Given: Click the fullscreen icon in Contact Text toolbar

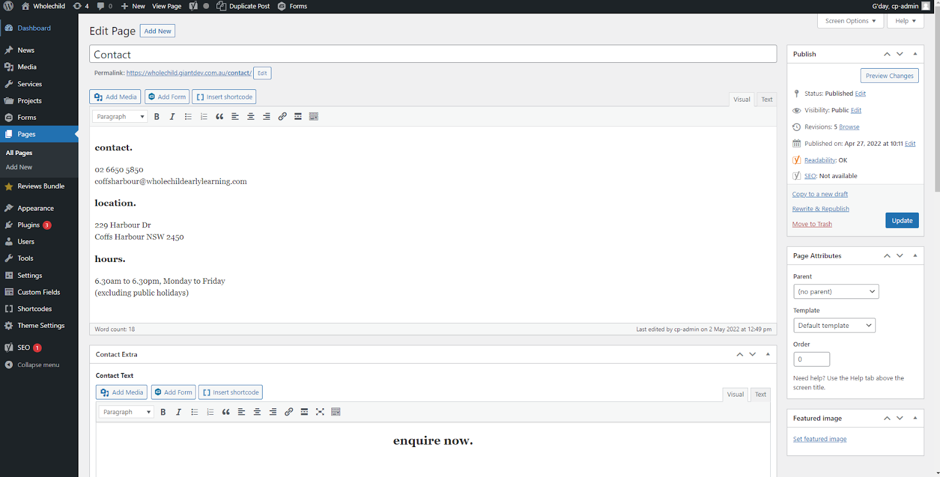Looking at the screenshot, I should [x=320, y=412].
